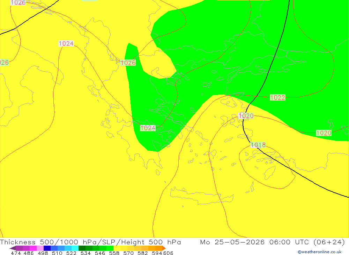Click the 1020 label beside the black contour
Viewport: 349px width, 255px height.
[x=246, y=115]
